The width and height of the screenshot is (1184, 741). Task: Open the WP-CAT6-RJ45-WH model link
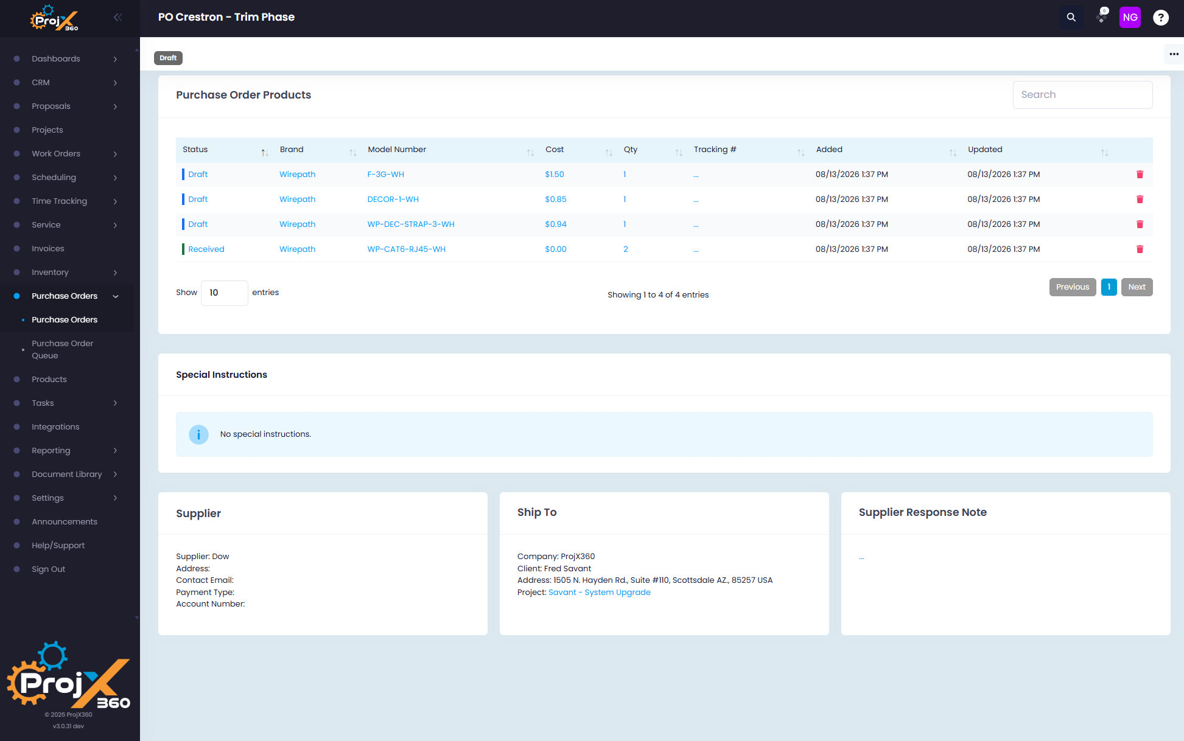pyautogui.click(x=407, y=249)
